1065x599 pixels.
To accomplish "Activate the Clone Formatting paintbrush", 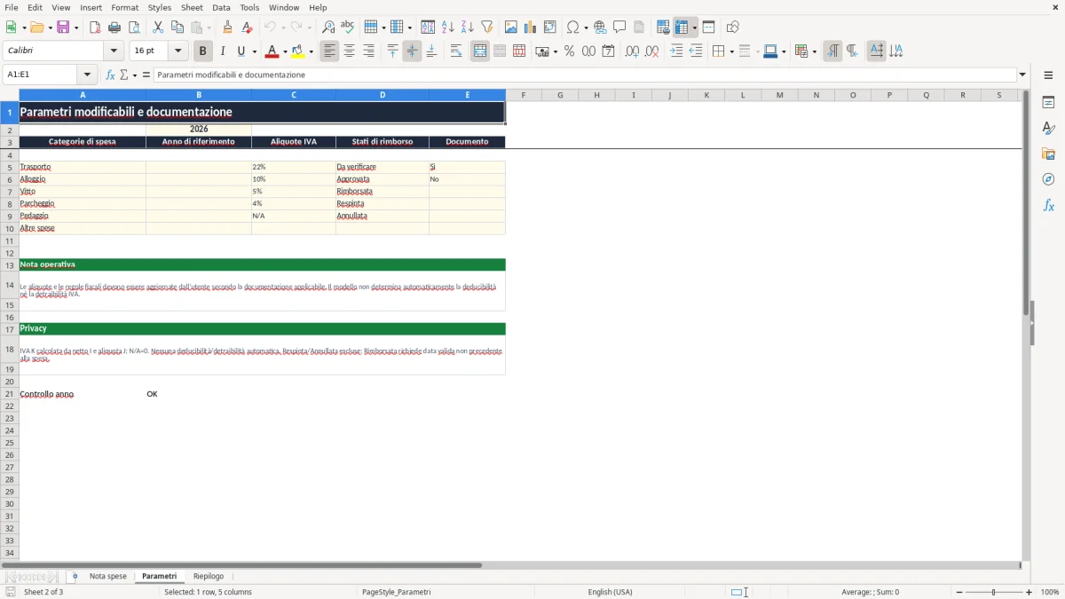I will tap(227, 28).
